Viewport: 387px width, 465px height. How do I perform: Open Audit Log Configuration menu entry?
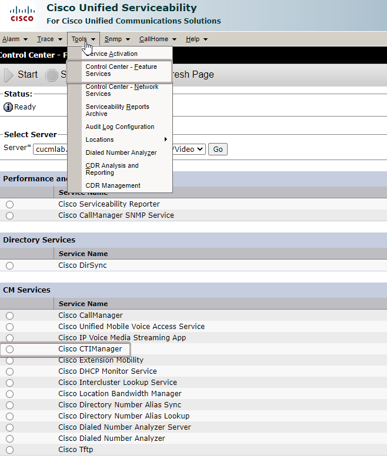(x=120, y=127)
